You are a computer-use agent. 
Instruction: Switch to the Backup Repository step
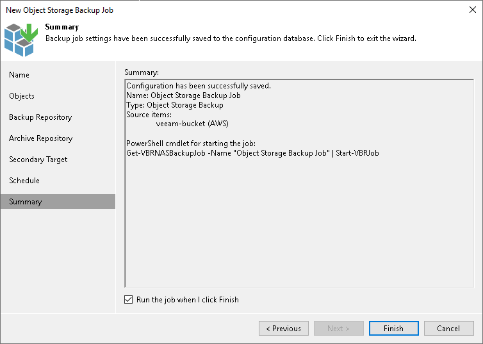point(40,117)
